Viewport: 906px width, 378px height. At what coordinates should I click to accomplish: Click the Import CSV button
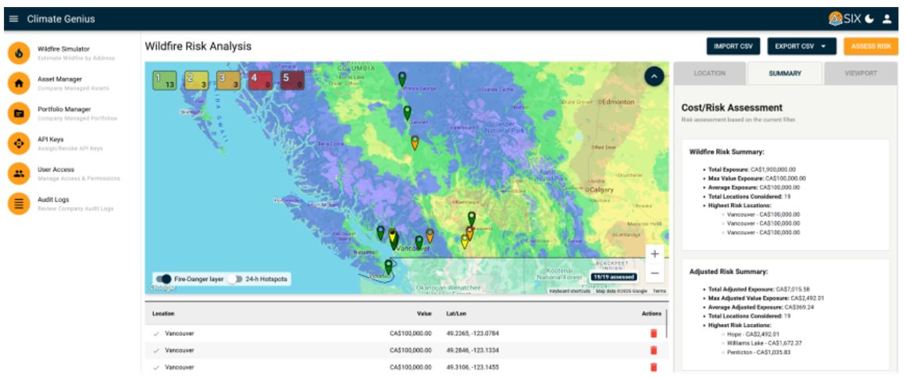click(733, 46)
